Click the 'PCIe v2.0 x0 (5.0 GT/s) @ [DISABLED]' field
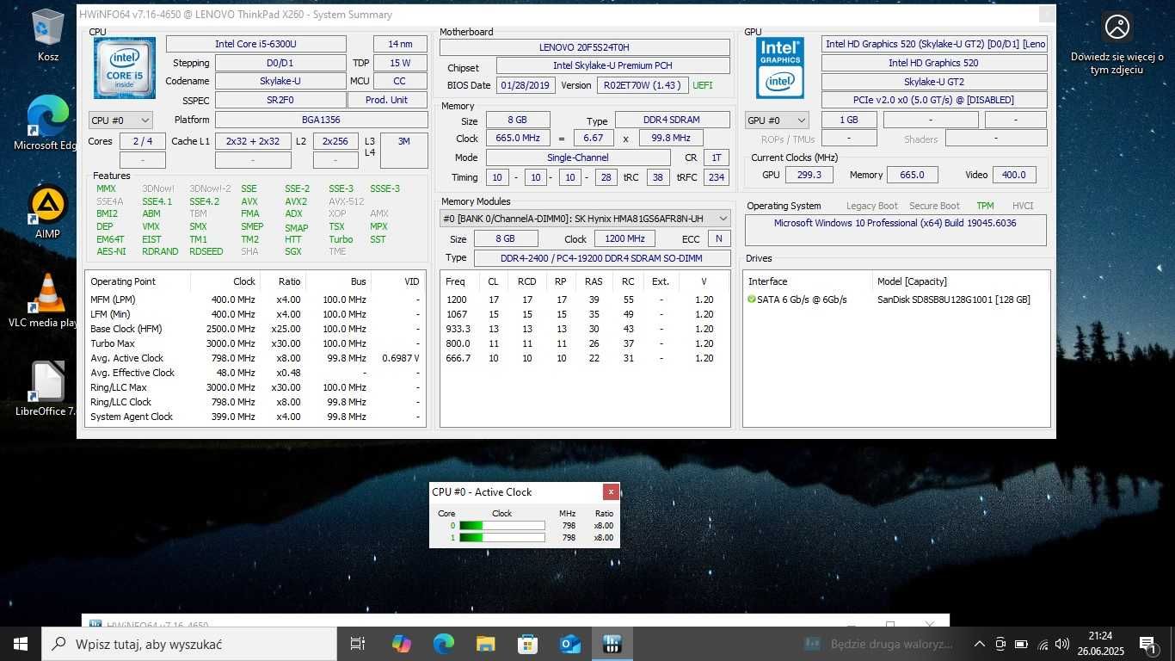 click(934, 100)
